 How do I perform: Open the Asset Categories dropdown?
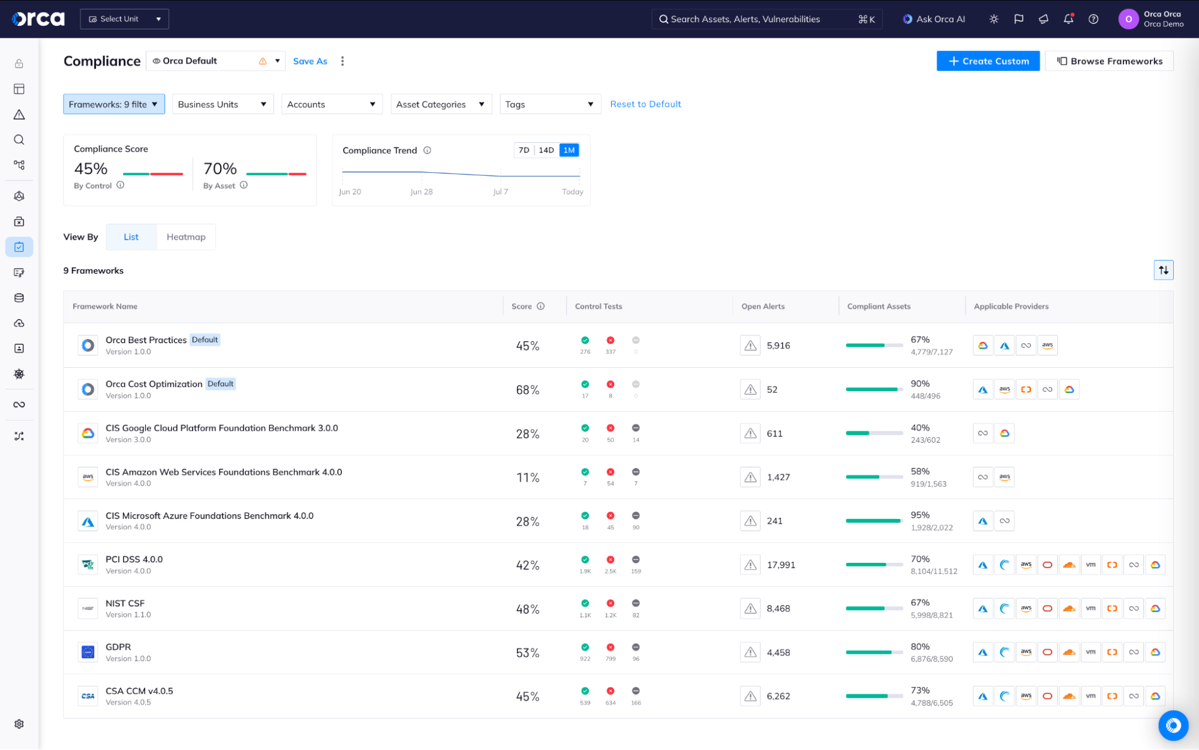point(441,104)
